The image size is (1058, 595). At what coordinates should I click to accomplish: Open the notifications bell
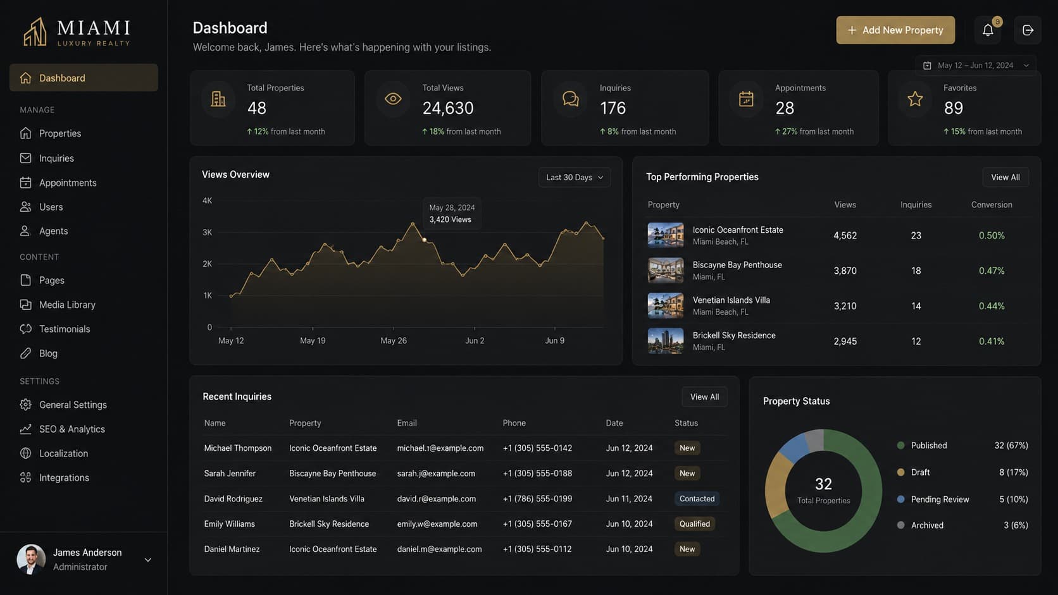(x=988, y=30)
